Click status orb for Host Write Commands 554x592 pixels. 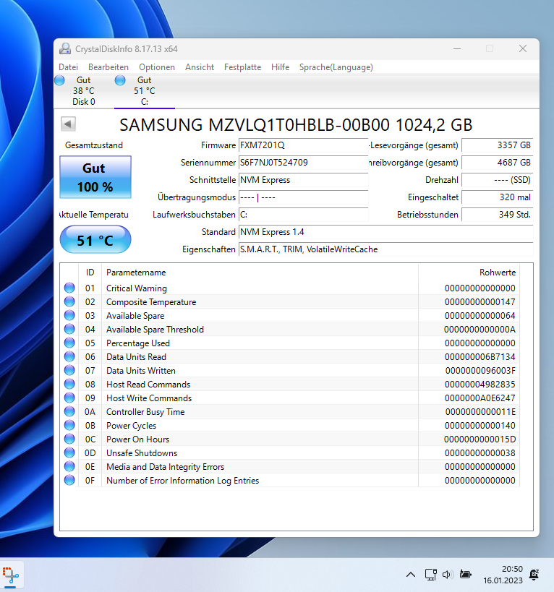point(69,398)
